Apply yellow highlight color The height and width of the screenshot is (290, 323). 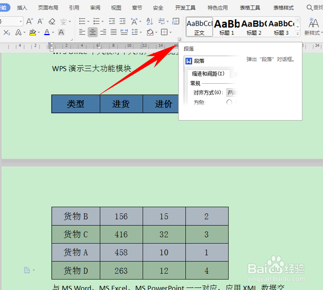tap(33, 32)
